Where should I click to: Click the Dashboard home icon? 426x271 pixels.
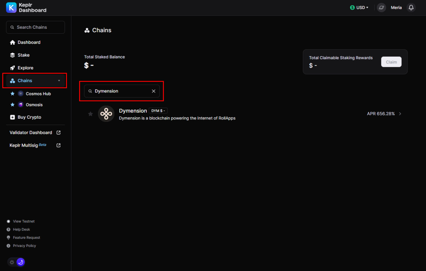(x=13, y=42)
